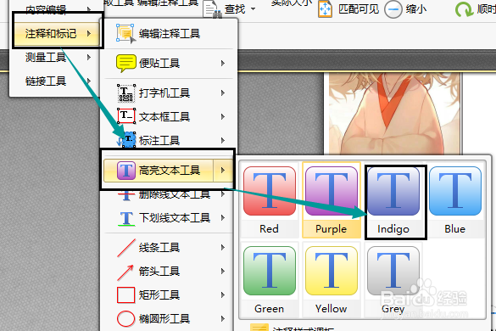Click the 缩小 toolbar label
Viewport: 496px width, 331px height.
pyautogui.click(x=416, y=9)
